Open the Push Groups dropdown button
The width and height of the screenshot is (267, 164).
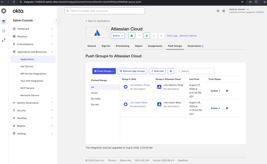tap(104, 71)
